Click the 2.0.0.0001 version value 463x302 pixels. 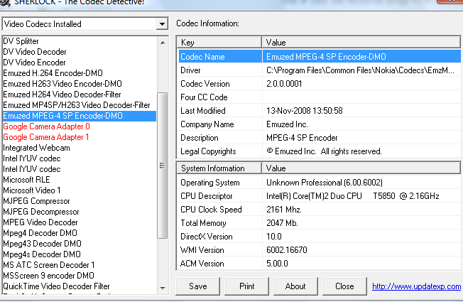[x=284, y=84]
